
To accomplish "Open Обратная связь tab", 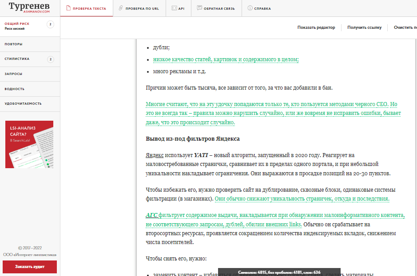I will tap(216, 8).
